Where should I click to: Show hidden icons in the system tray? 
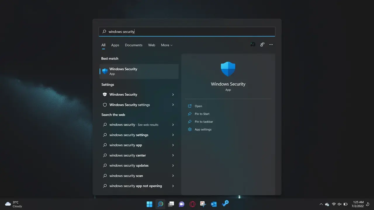click(x=321, y=204)
